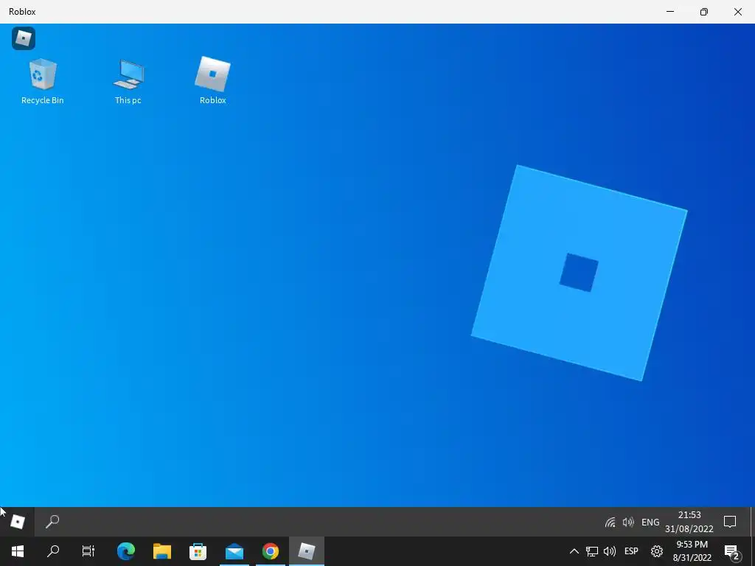Open Task View in the Windows taskbar

(88, 551)
